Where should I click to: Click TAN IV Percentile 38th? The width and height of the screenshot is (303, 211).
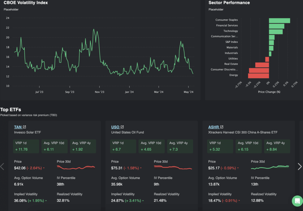[60, 184]
